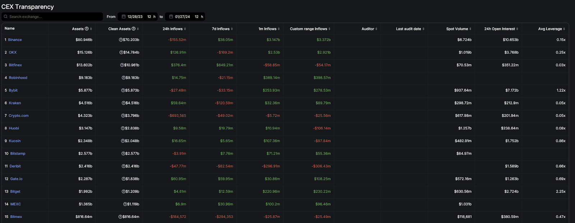Open the Bitfinex exchange link

coord(15,65)
